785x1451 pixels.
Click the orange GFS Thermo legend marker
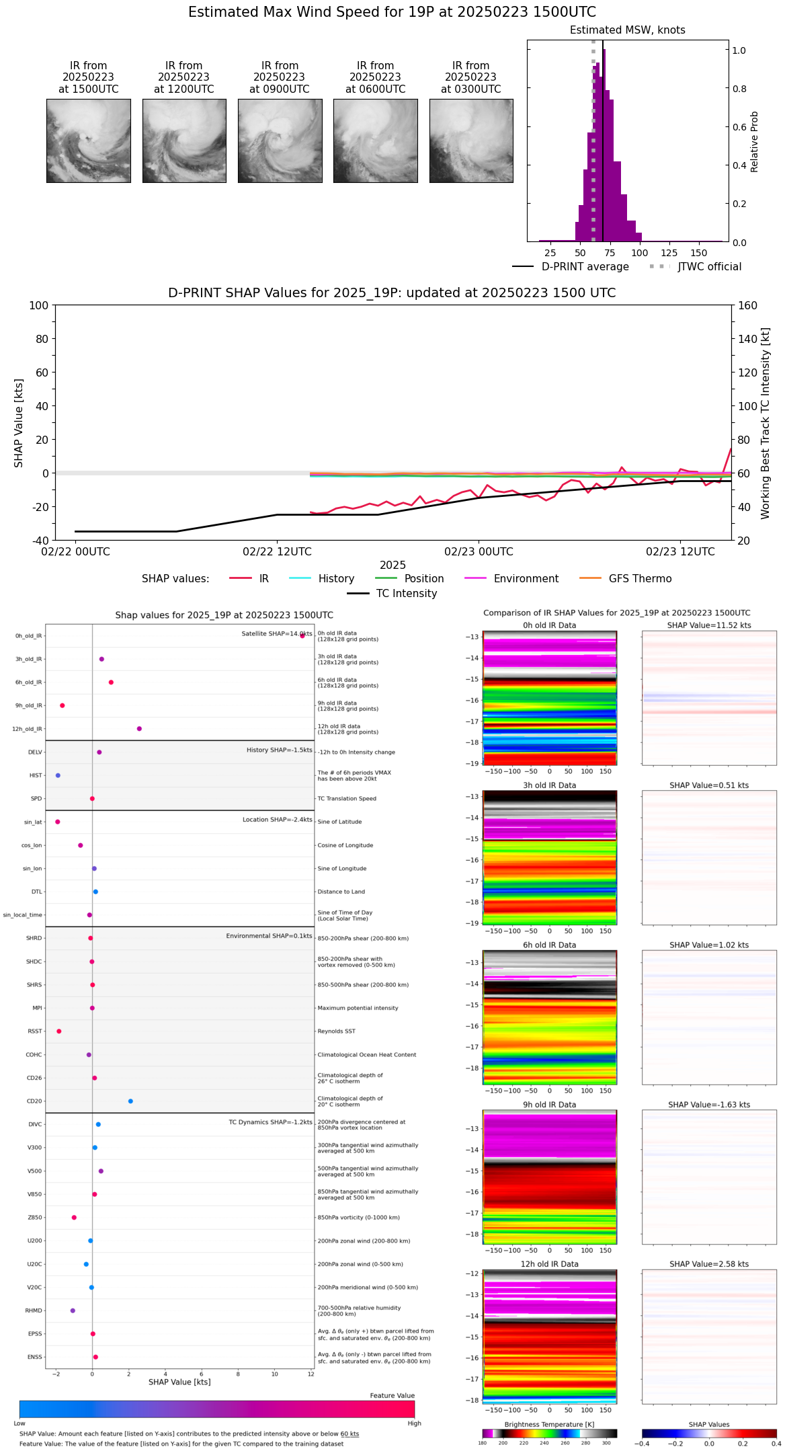[590, 578]
